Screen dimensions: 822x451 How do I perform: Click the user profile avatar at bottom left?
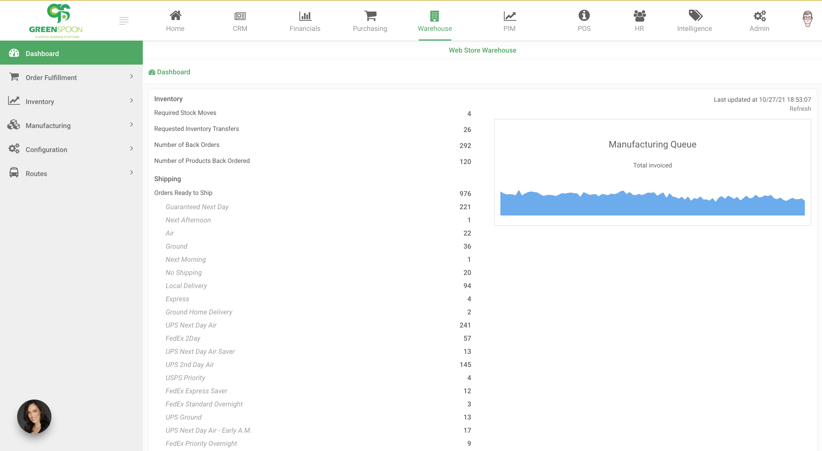34,416
